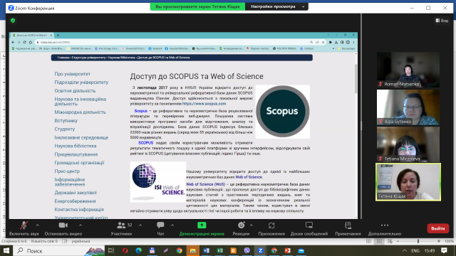The width and height of the screenshot is (456, 256).
Task: Show hidden system tray icons
Action: [405, 251]
